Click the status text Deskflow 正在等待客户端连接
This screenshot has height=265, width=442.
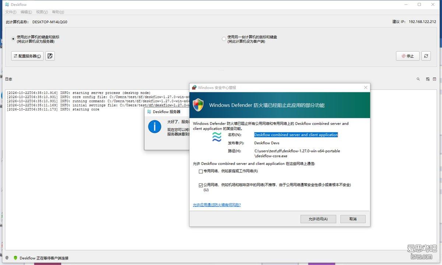pos(44,258)
